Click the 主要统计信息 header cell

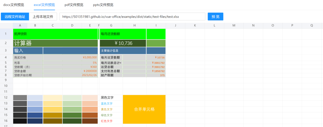click(123, 51)
